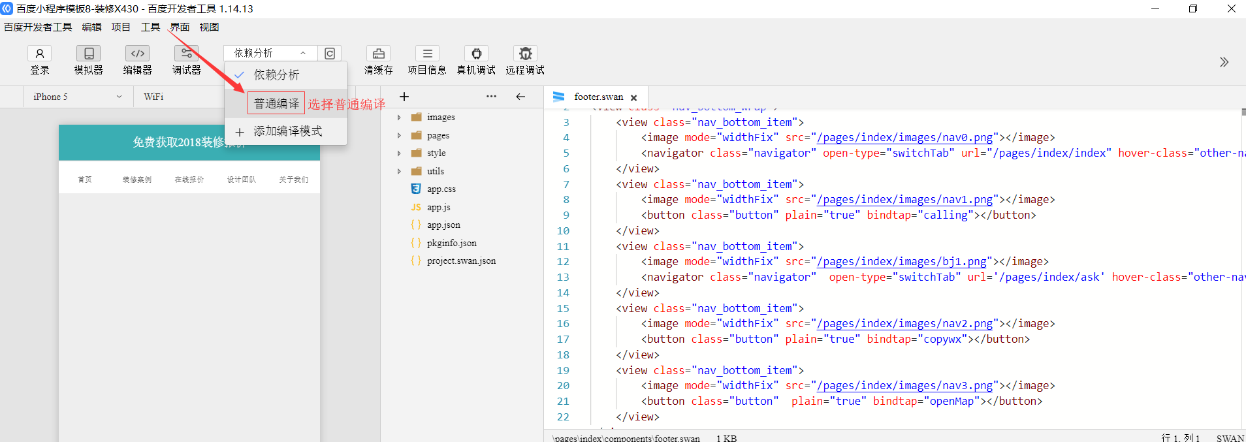The width and height of the screenshot is (1246, 442).
Task: Start 远程调试 remote debugging
Action: coord(525,54)
